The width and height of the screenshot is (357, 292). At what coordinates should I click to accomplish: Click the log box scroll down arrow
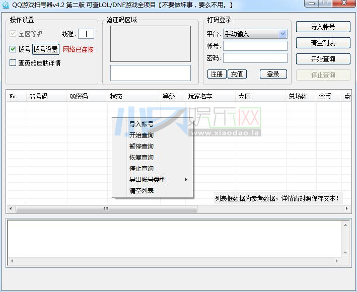click(x=345, y=253)
